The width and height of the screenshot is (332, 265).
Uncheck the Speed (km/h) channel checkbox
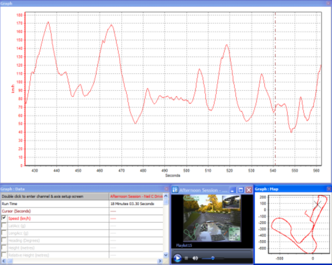tap(4, 218)
